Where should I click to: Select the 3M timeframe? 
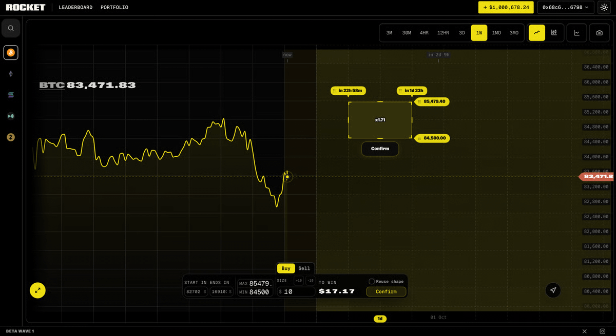[390, 33]
